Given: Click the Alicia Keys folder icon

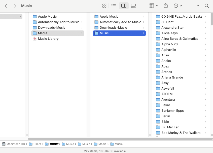Looking at the screenshot, I should tap(158, 33).
